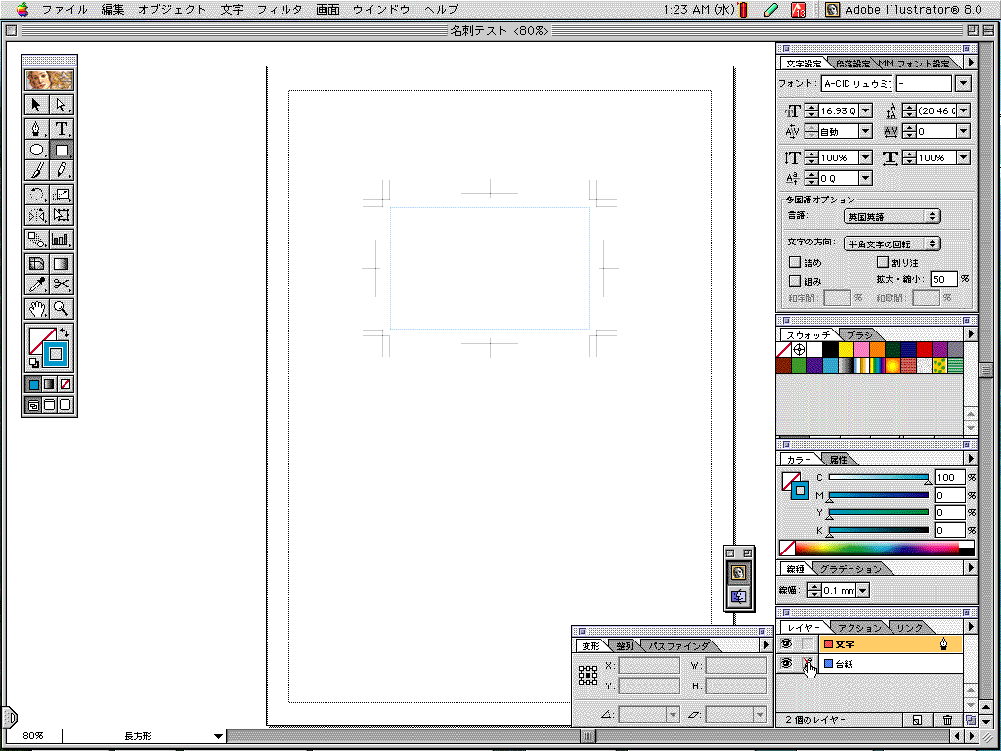The image size is (1001, 751).
Task: Click the trash icon in Layers palette
Action: pyautogui.click(x=946, y=721)
